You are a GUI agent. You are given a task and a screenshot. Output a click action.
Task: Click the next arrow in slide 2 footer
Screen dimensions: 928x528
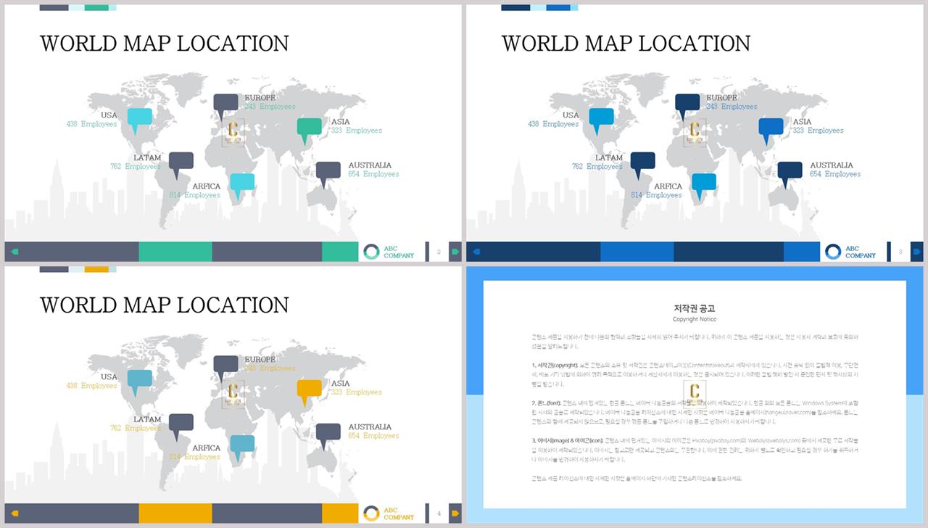[x=455, y=252]
